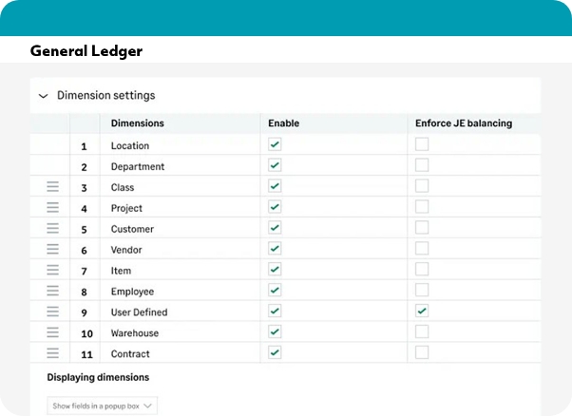Collapse the Dimension settings section
This screenshot has width=572, height=416.
44,96
